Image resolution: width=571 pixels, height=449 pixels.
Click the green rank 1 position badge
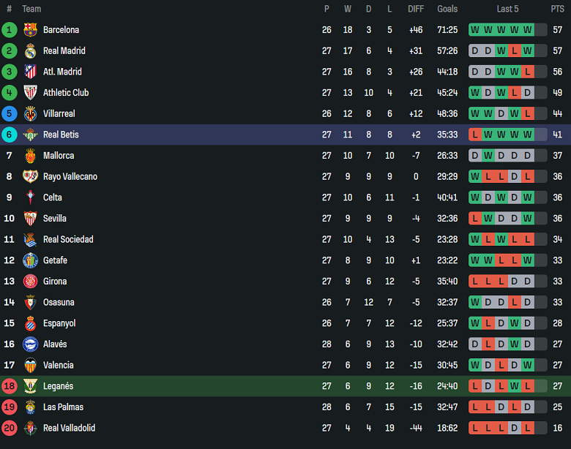(x=10, y=30)
